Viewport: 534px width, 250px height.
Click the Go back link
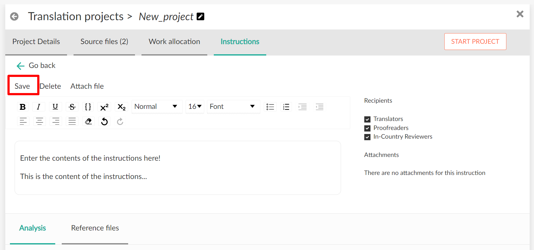pos(42,65)
